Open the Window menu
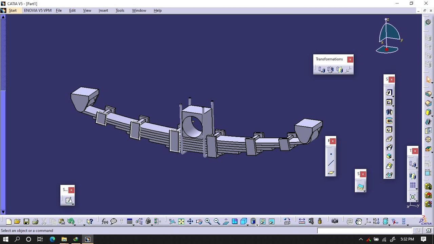Viewport: 434px width, 244px height. pos(139,11)
